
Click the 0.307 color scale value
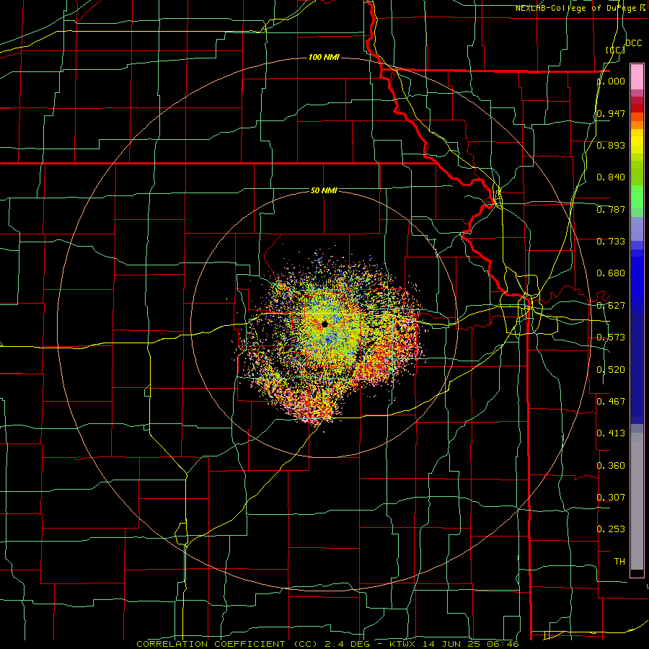(x=611, y=498)
